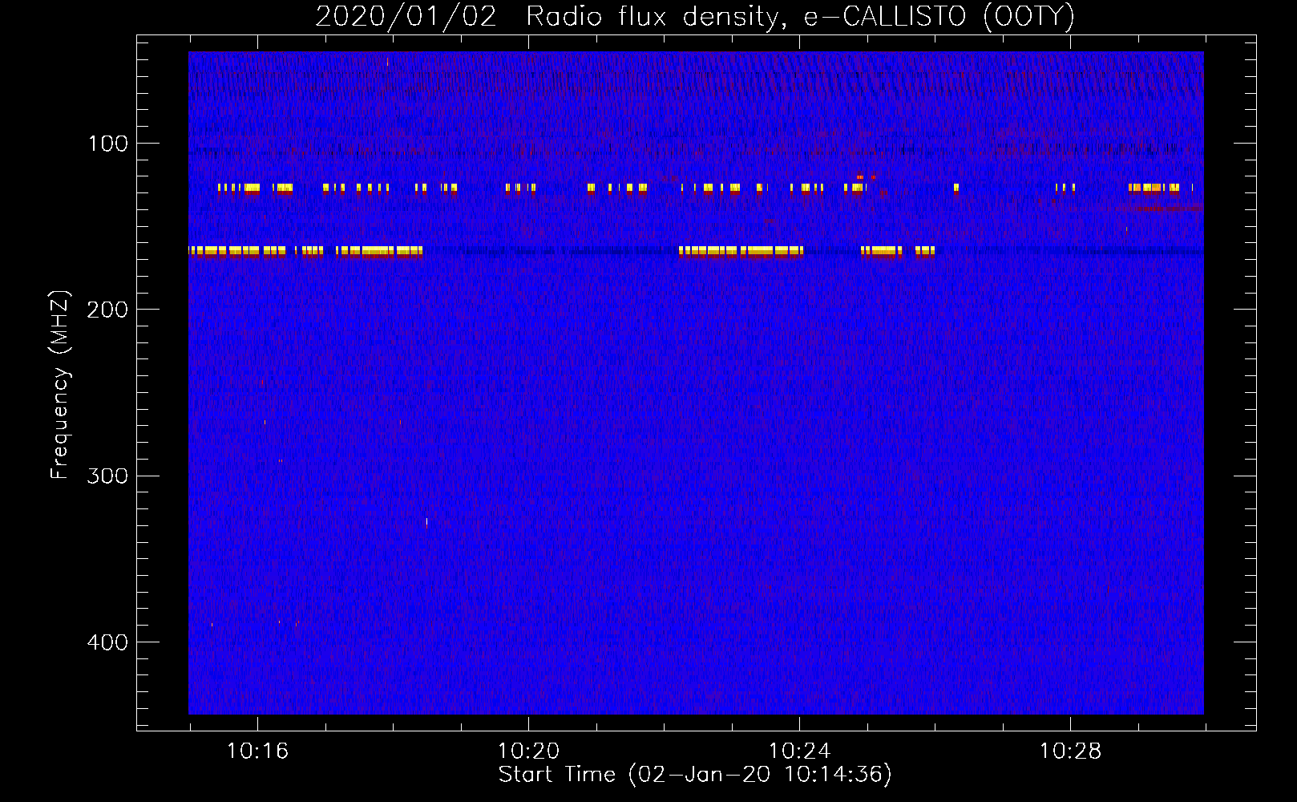Click the 300 MHz tick label

coord(108,476)
